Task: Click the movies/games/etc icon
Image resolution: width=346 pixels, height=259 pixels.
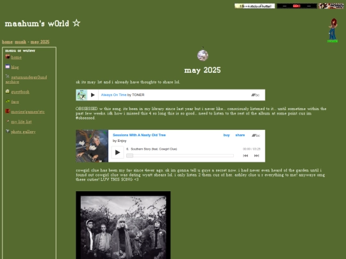Action: [x=8, y=111]
